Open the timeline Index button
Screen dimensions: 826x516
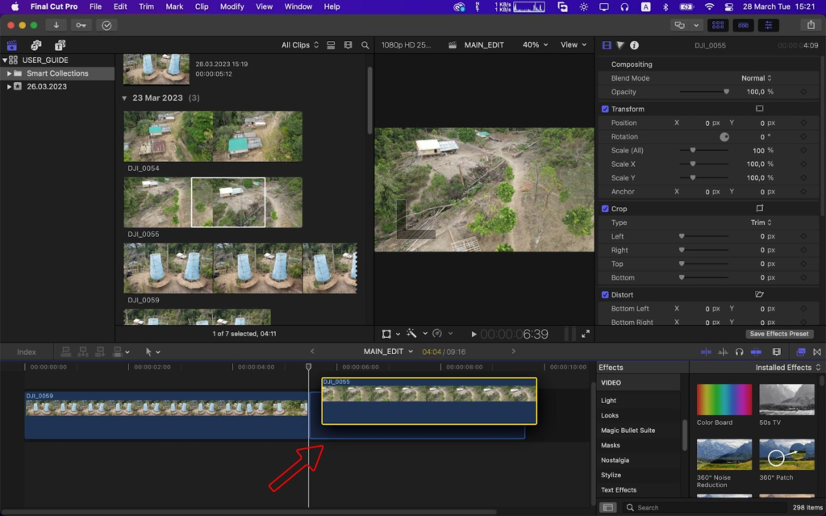(x=27, y=352)
